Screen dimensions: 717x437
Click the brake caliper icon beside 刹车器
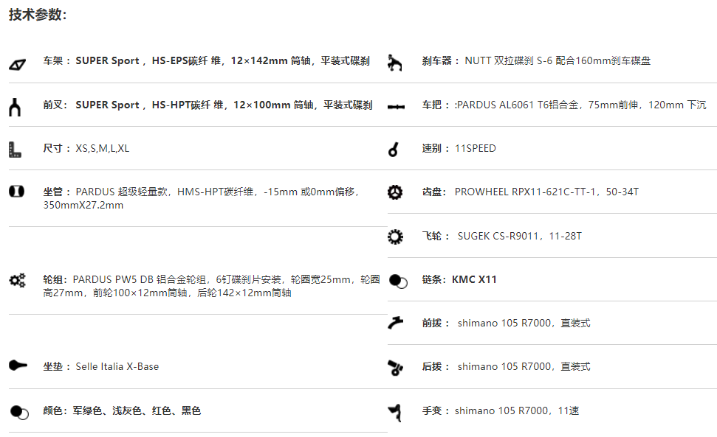coord(394,63)
